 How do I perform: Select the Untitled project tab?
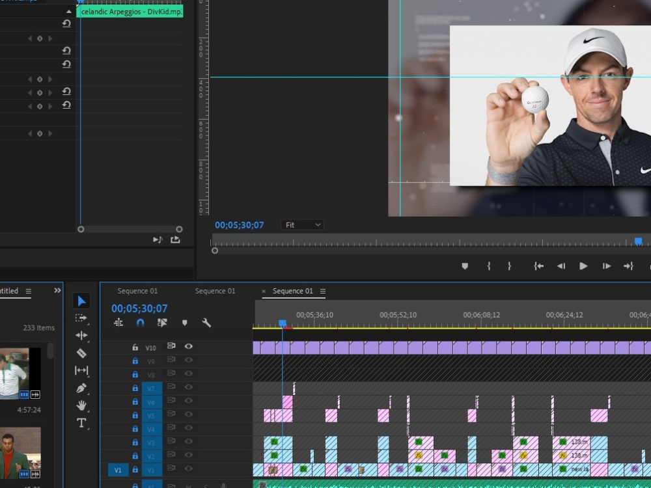(8, 291)
